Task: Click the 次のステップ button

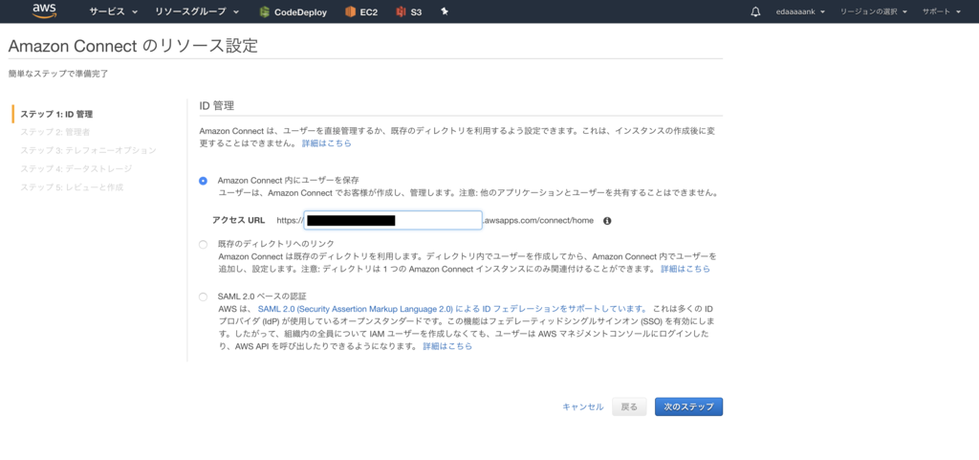Action: click(688, 407)
